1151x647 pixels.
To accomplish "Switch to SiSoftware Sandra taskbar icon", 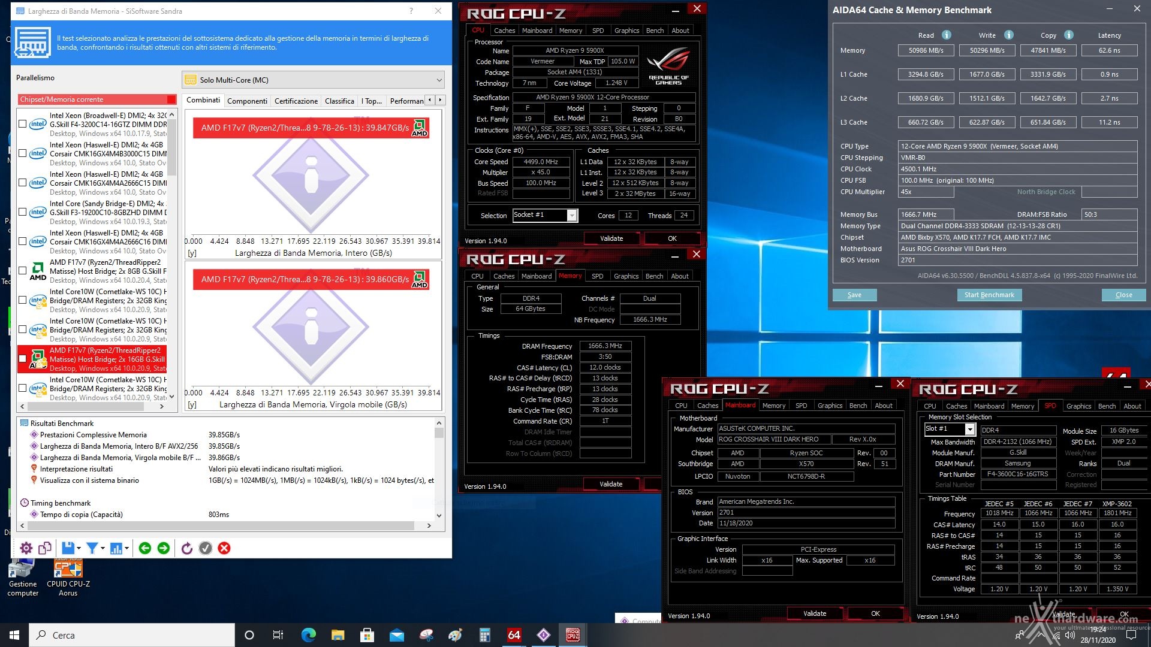I will coord(544,635).
